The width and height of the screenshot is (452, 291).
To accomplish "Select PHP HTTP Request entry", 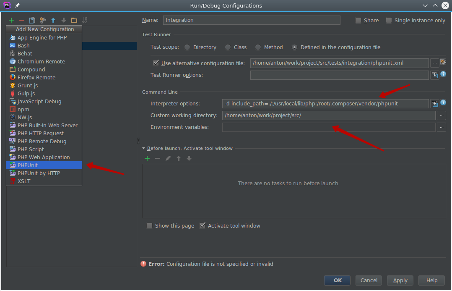I will tap(44, 134).
